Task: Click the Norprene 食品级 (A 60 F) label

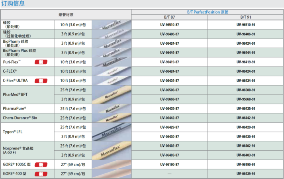Action: pyautogui.click(x=18, y=150)
